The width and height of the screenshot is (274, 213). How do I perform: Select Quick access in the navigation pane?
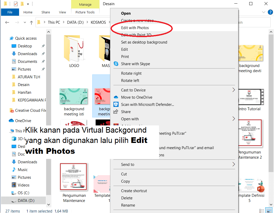(x=26, y=38)
